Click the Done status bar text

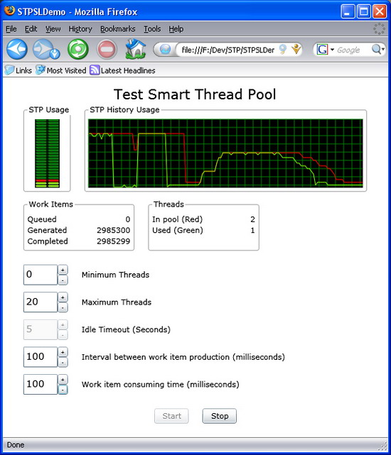point(16,445)
